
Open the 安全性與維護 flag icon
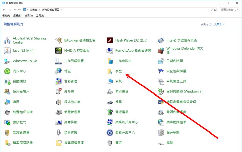point(161,71)
